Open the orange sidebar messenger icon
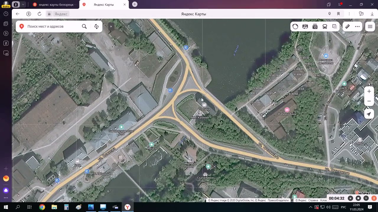 point(6,178)
